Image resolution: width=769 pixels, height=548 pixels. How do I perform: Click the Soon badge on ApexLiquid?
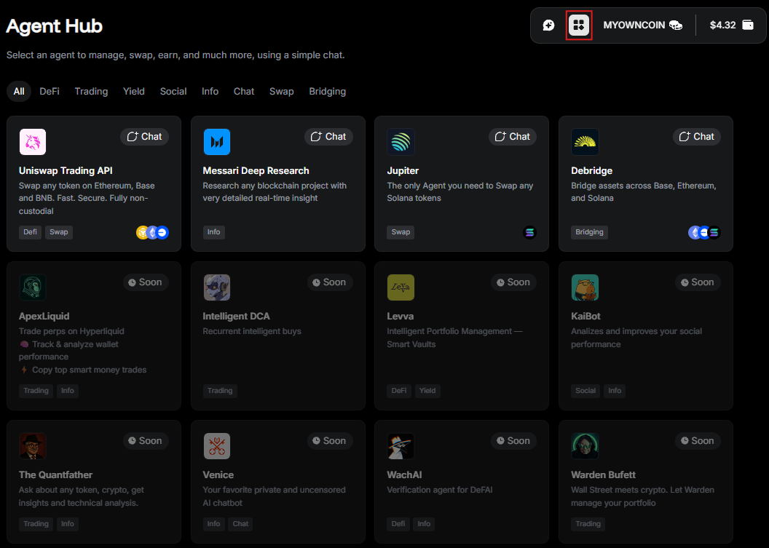146,282
